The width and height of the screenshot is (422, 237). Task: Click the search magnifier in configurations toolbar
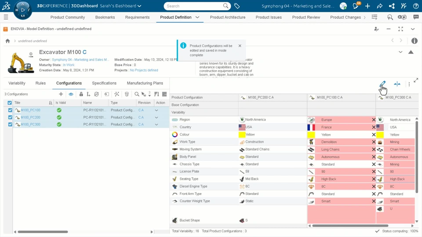(x=137, y=94)
